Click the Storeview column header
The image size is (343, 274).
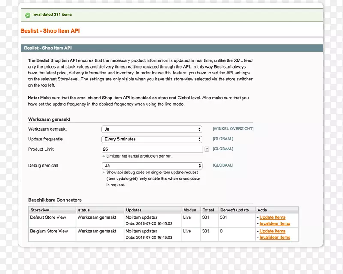40,210
